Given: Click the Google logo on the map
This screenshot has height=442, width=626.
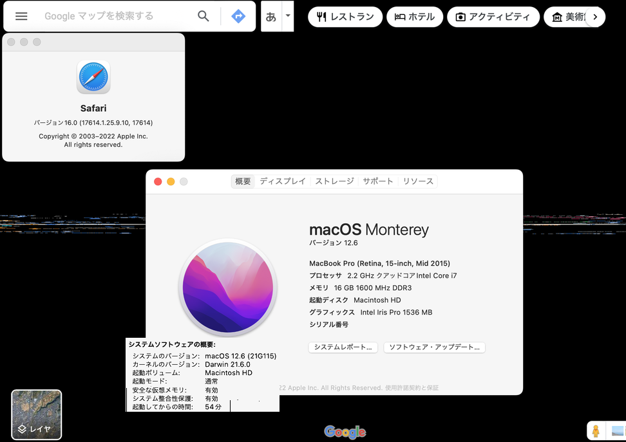Looking at the screenshot, I should click(345, 432).
